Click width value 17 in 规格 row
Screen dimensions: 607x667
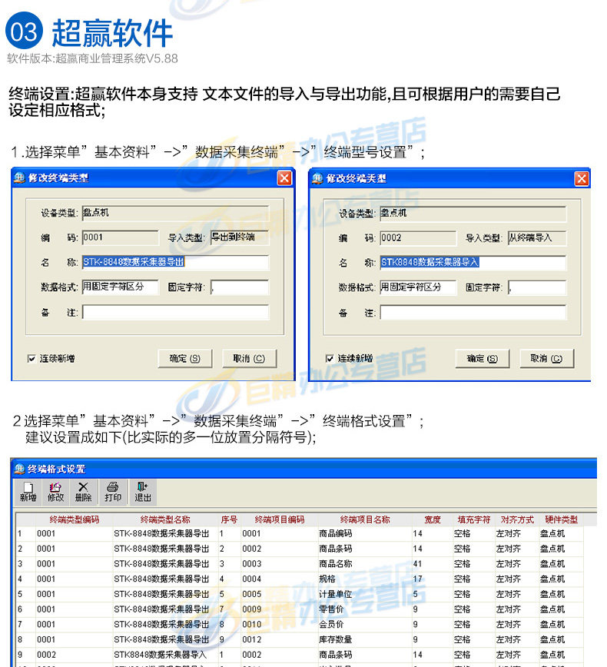tap(418, 579)
